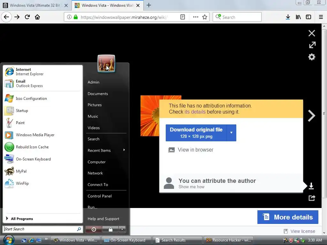Click the share icon in media viewer
This screenshot has width=327, height=245.
coord(312,198)
